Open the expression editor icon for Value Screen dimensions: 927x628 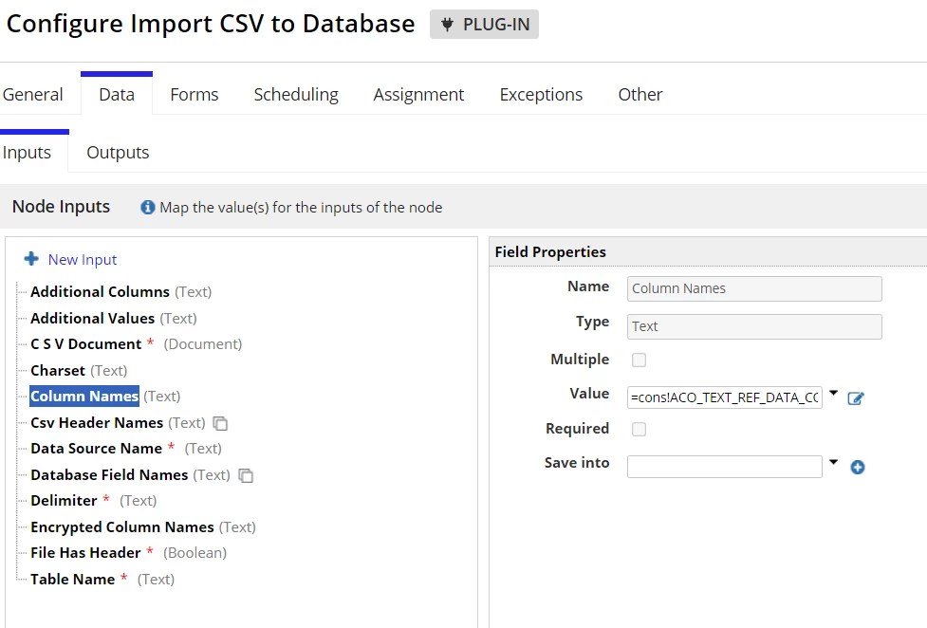tap(856, 398)
